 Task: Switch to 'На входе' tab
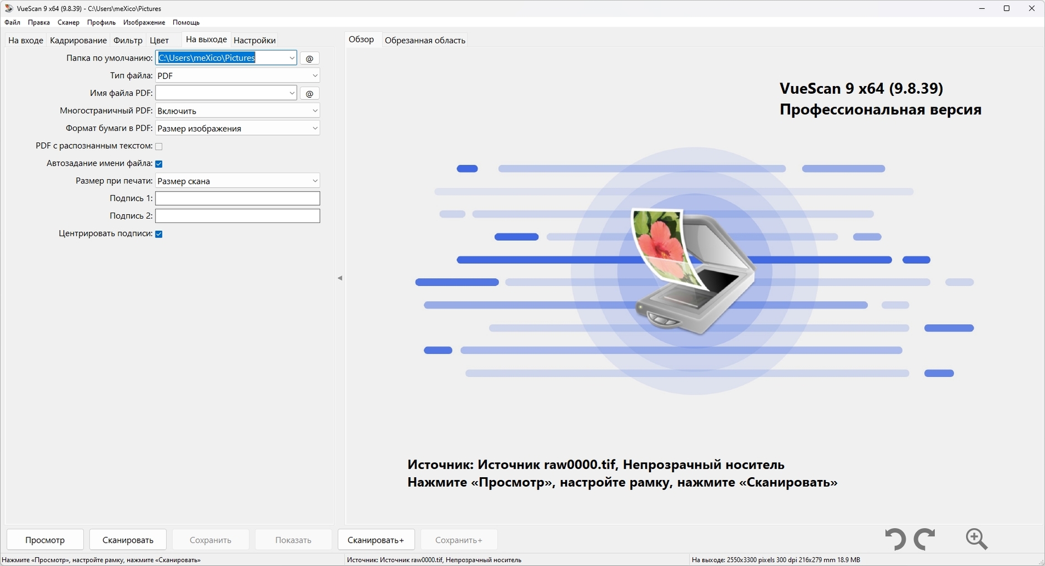(26, 40)
